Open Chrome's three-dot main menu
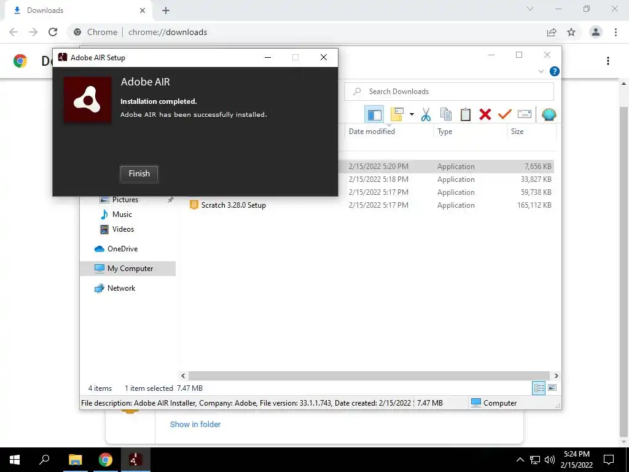This screenshot has width=629, height=472. (x=615, y=32)
